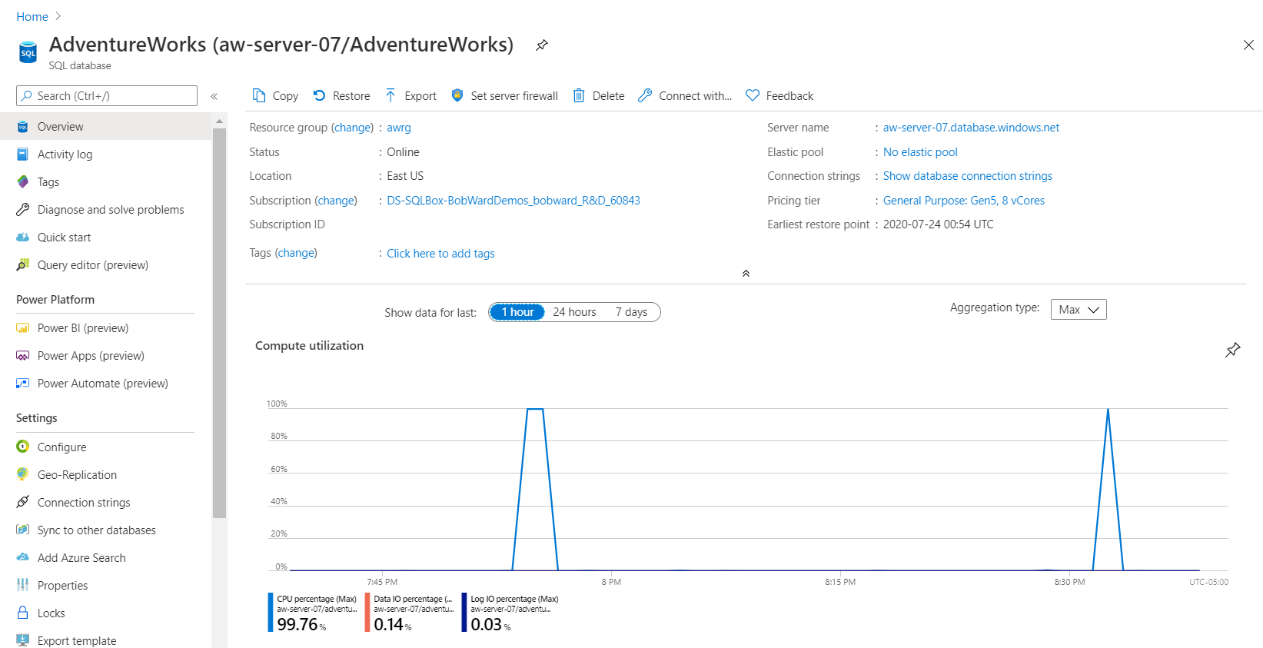Open the Aggregation type Max dropdown

pyautogui.click(x=1079, y=309)
